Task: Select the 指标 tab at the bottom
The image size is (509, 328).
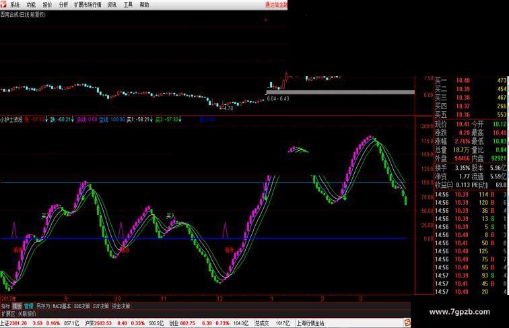Action: (x=5, y=306)
